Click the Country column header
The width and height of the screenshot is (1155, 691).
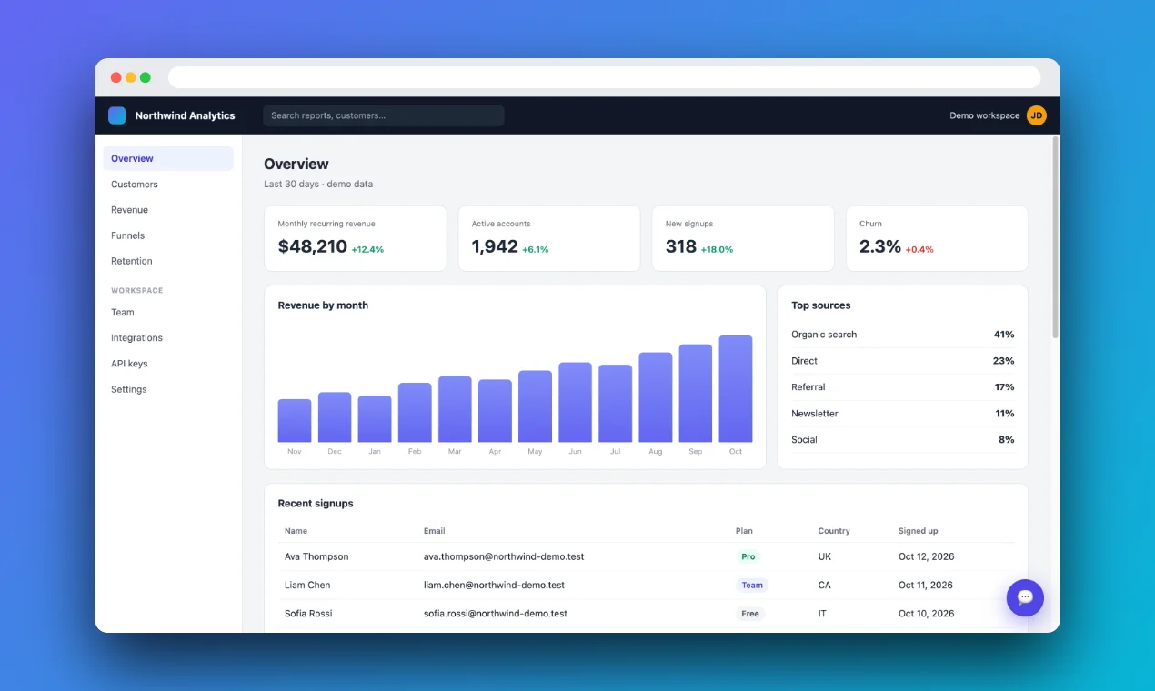[x=834, y=531]
